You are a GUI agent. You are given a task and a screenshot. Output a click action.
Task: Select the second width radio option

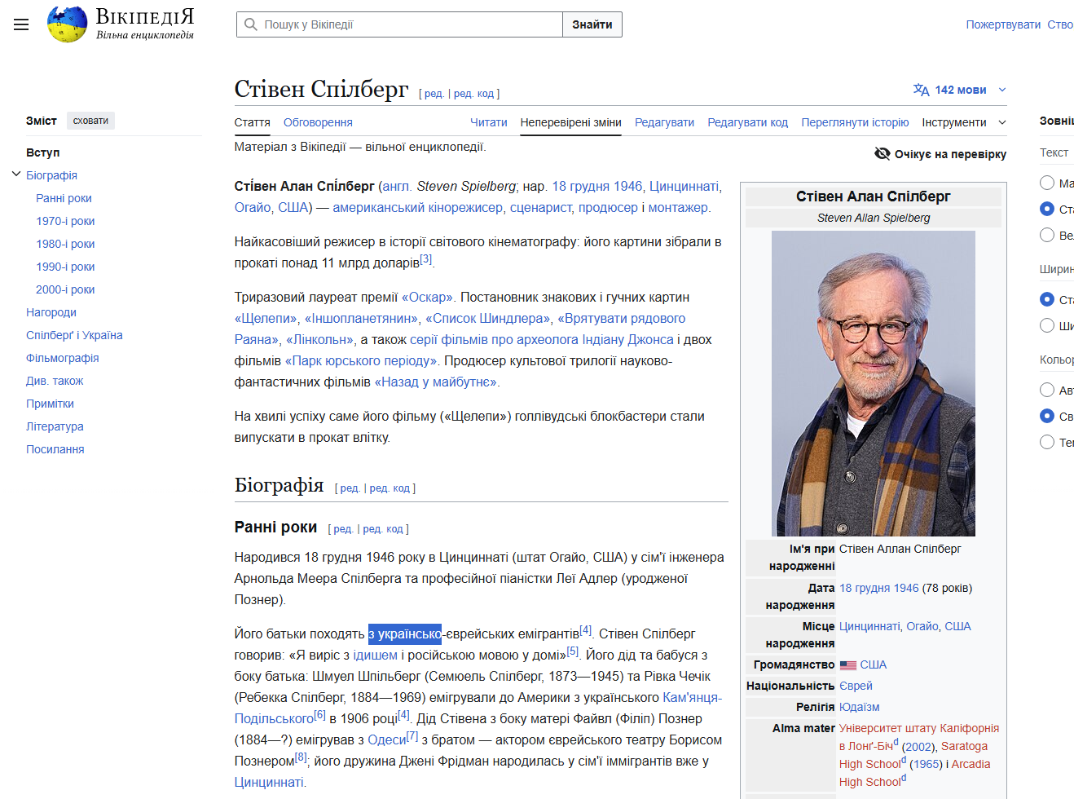[1047, 325]
